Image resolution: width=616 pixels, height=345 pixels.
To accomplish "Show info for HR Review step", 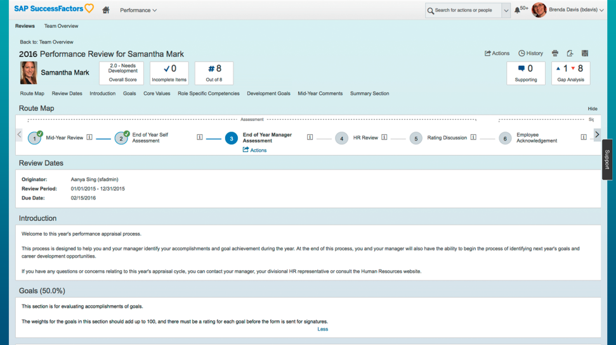I will (384, 137).
